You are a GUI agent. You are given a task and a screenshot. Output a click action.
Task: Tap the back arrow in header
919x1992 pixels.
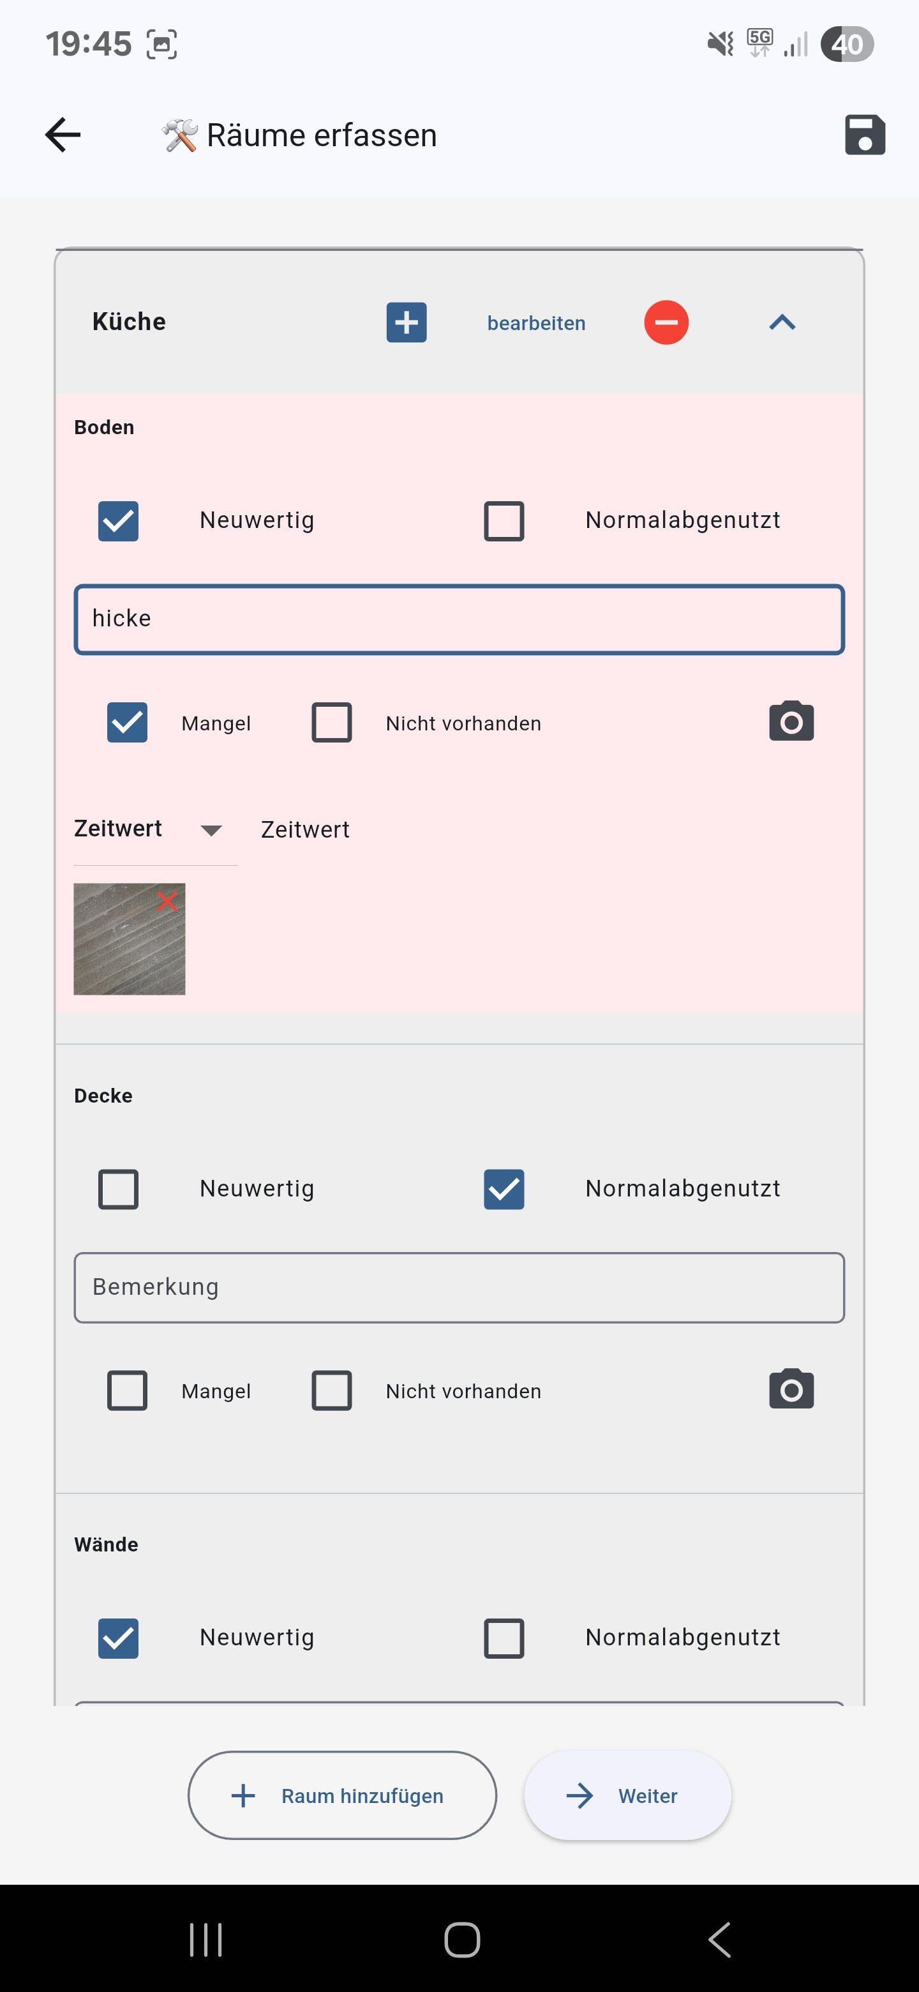[63, 135]
